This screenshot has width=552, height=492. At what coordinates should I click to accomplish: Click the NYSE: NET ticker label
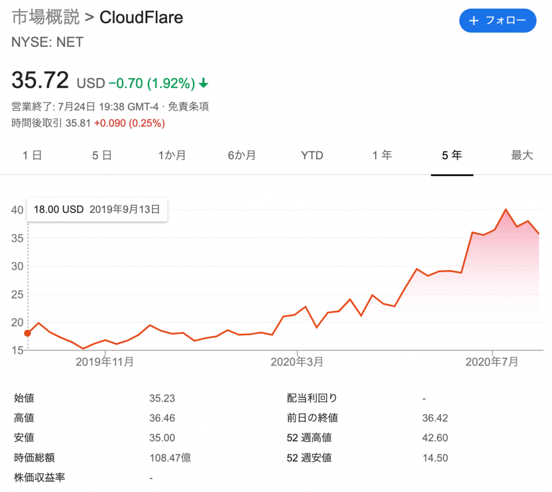pyautogui.click(x=47, y=42)
